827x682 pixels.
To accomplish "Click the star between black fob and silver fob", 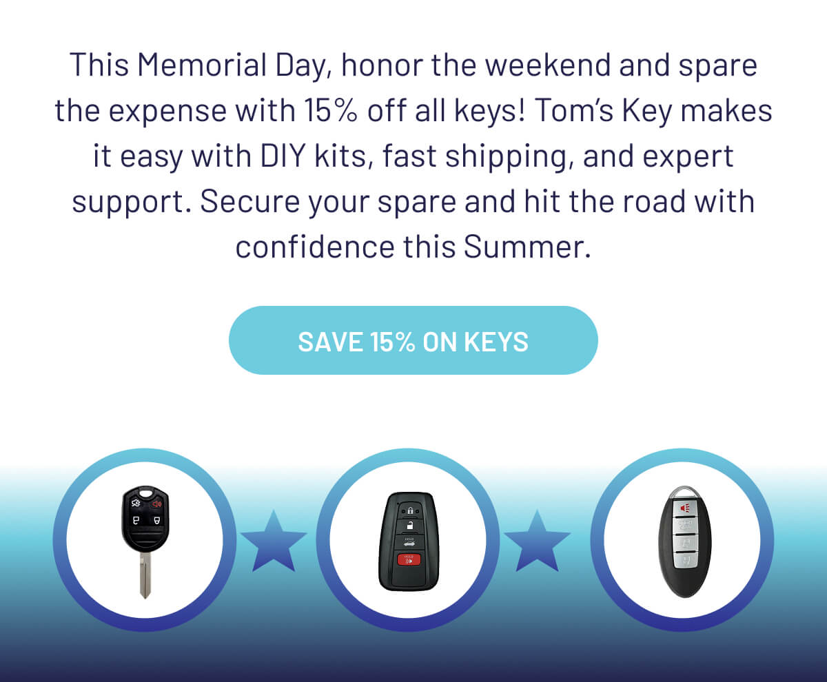I will coord(537,541).
